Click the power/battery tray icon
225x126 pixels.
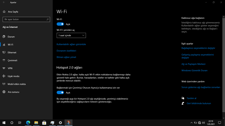pos(195,123)
